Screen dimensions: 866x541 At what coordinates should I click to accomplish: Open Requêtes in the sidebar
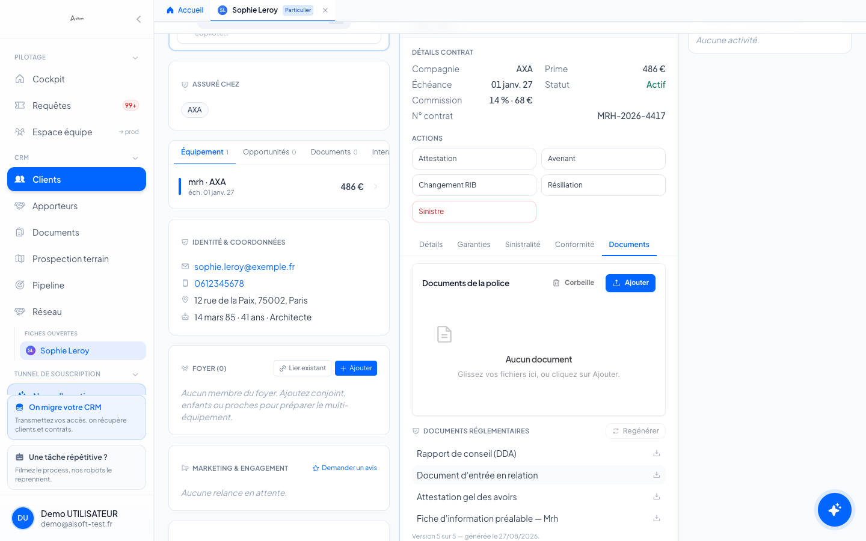(77, 106)
